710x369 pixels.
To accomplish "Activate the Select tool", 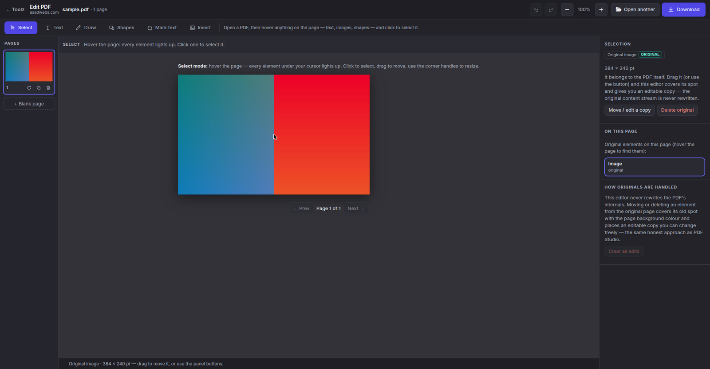I will point(21,27).
